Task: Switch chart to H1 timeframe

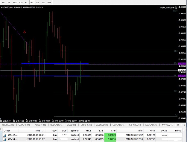Action: [x=26, y=2]
